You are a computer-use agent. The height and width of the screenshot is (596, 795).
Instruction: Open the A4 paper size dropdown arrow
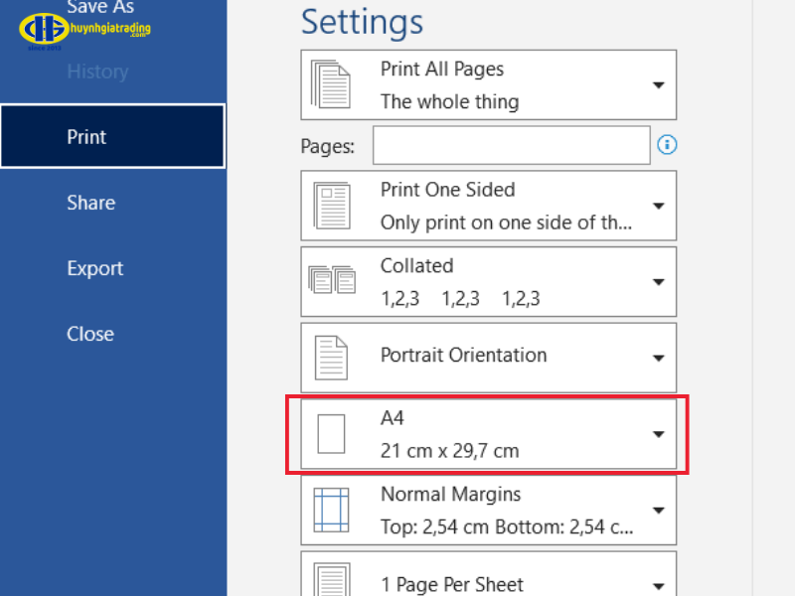[x=658, y=435]
